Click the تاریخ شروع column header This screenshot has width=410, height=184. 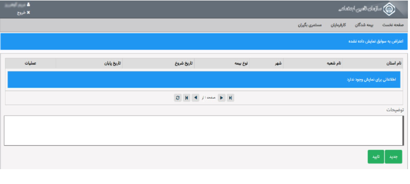tap(158, 63)
